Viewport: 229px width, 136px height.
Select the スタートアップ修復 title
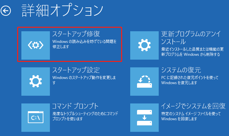[x=76, y=34]
